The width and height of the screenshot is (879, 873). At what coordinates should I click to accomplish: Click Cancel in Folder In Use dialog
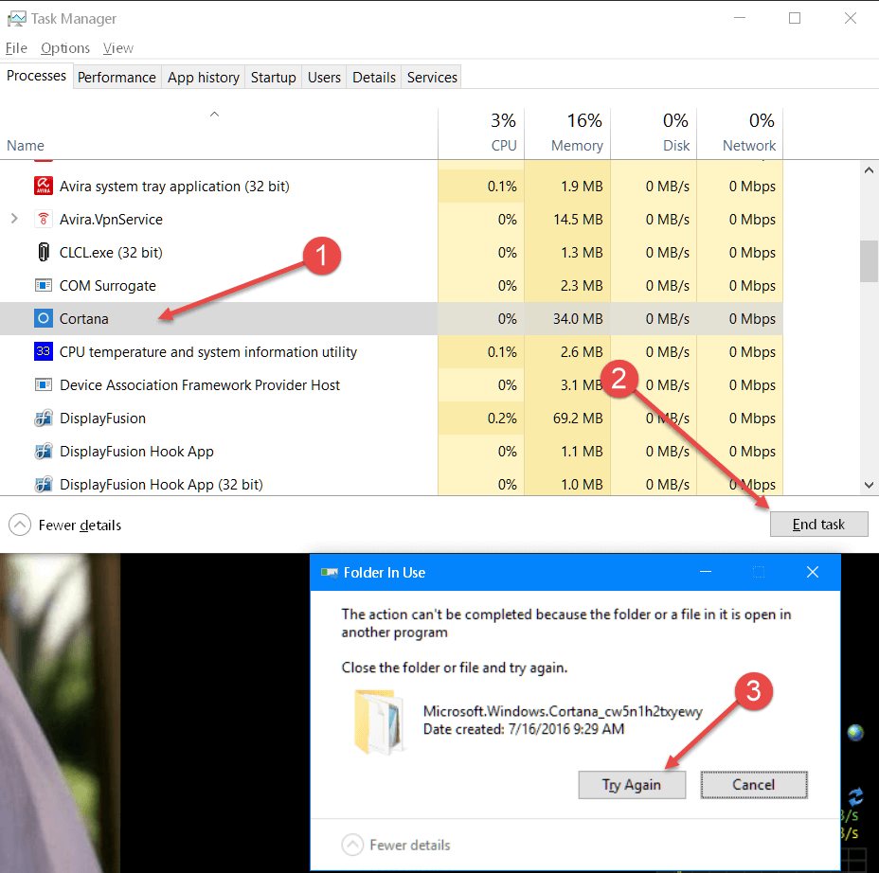753,784
